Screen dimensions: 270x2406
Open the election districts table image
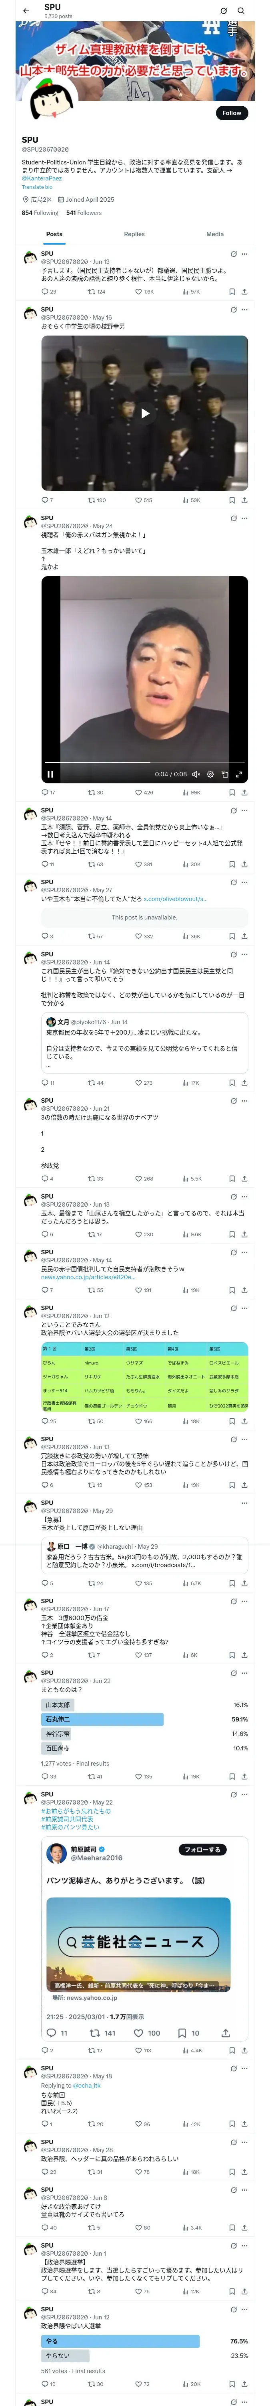point(144,1377)
